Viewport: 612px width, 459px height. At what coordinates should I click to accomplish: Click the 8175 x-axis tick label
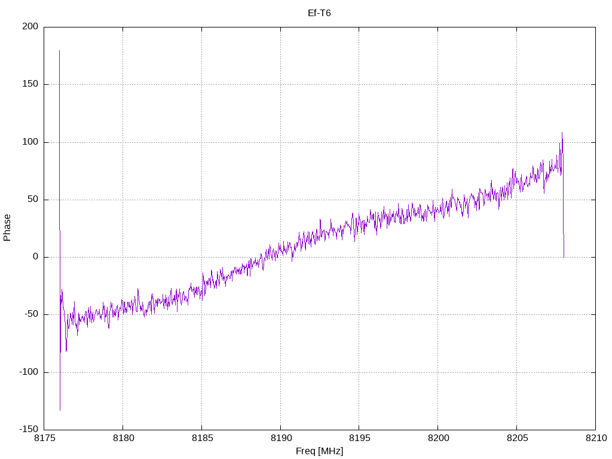click(44, 439)
